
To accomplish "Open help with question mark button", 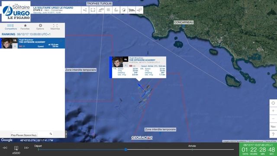I will point(273,134).
